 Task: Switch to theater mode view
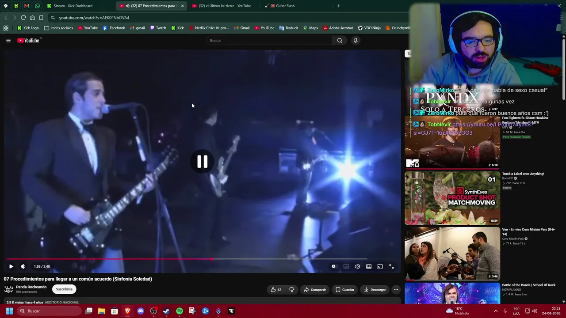coord(369,266)
